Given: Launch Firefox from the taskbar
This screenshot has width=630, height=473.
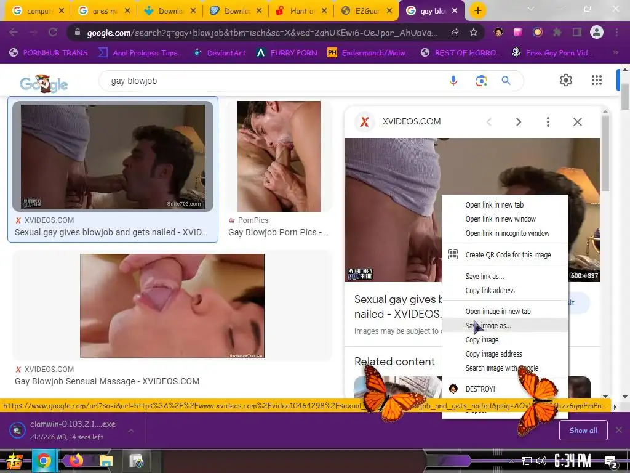Looking at the screenshot, I should pos(75,461).
